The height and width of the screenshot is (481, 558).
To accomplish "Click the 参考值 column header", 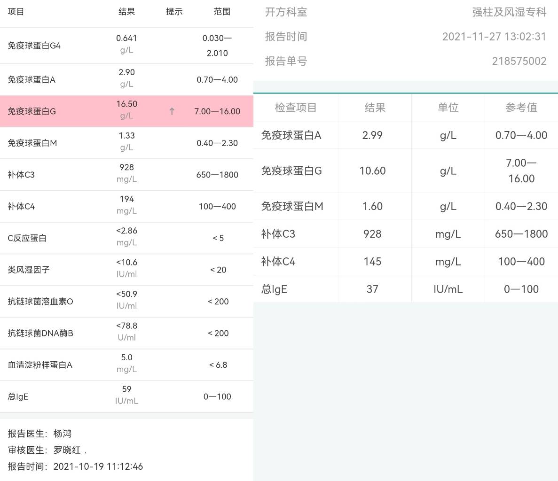I will coord(521,108).
